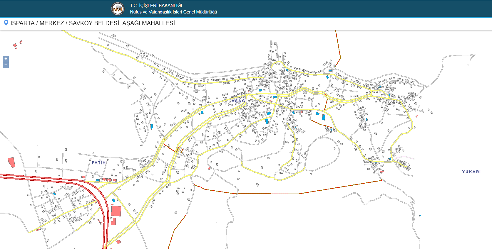Click T.C. İçişleri Bakanlığı header text

(x=156, y=5)
